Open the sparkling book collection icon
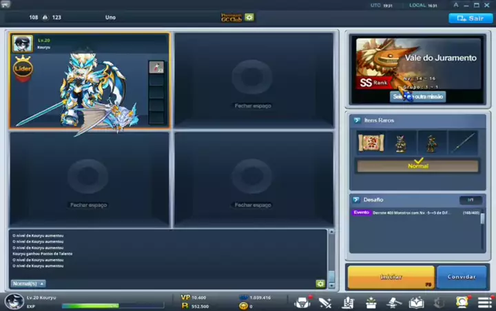 point(416,301)
